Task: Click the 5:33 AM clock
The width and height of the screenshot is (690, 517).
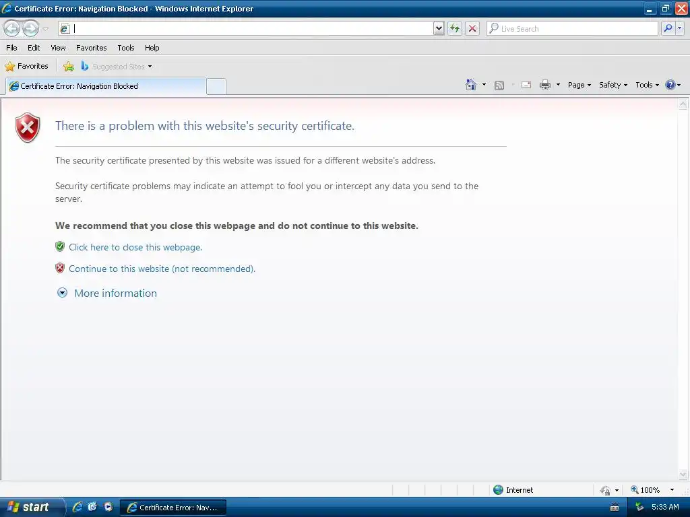Action: pyautogui.click(x=665, y=507)
